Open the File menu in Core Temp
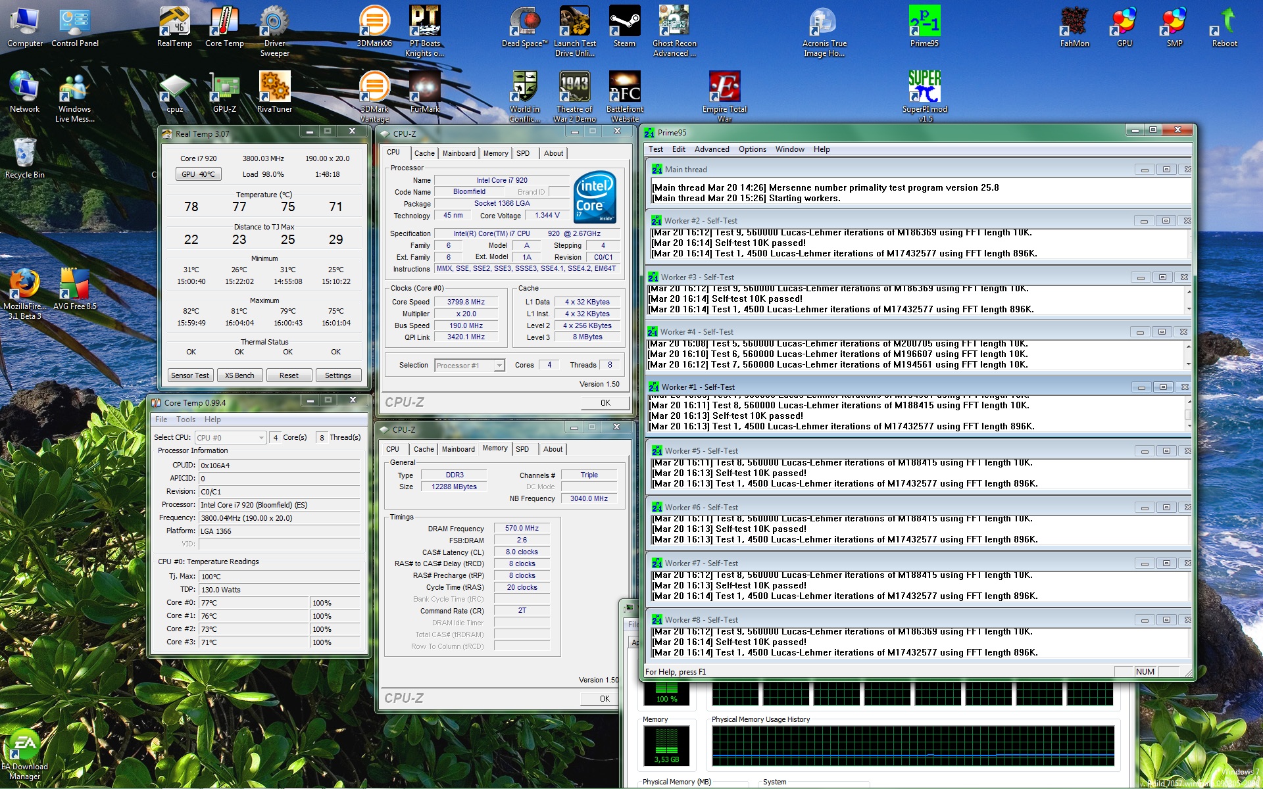The image size is (1263, 789). (x=161, y=419)
